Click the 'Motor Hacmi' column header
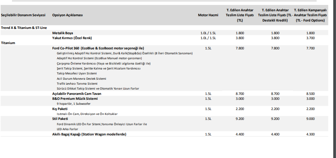 point(208,15)
